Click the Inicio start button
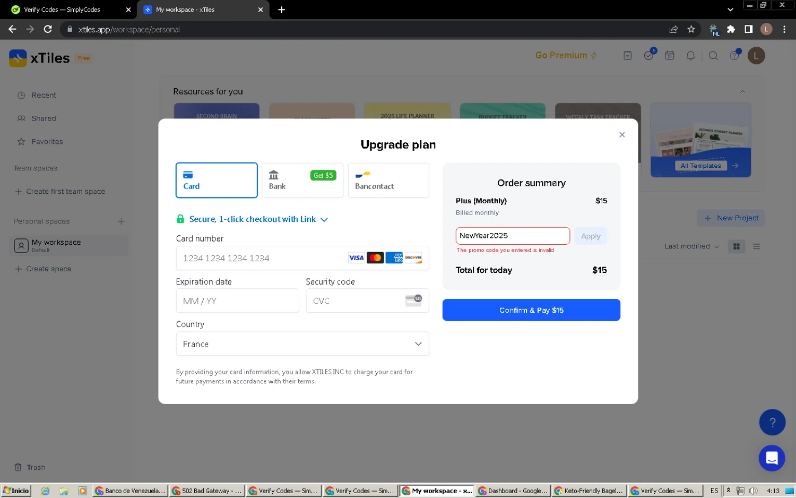Viewport: 796px width, 498px height. point(16,491)
